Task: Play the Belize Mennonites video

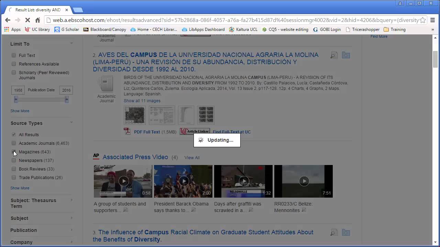Action: 304,181
